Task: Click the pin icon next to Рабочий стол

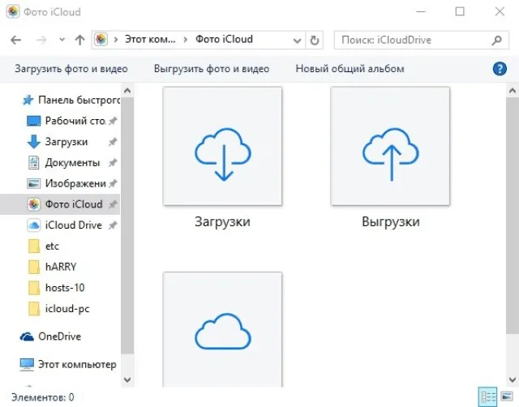Action: point(113,121)
